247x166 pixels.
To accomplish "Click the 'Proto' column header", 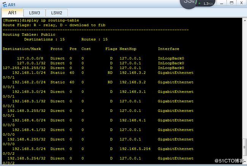I will click(x=56, y=49).
